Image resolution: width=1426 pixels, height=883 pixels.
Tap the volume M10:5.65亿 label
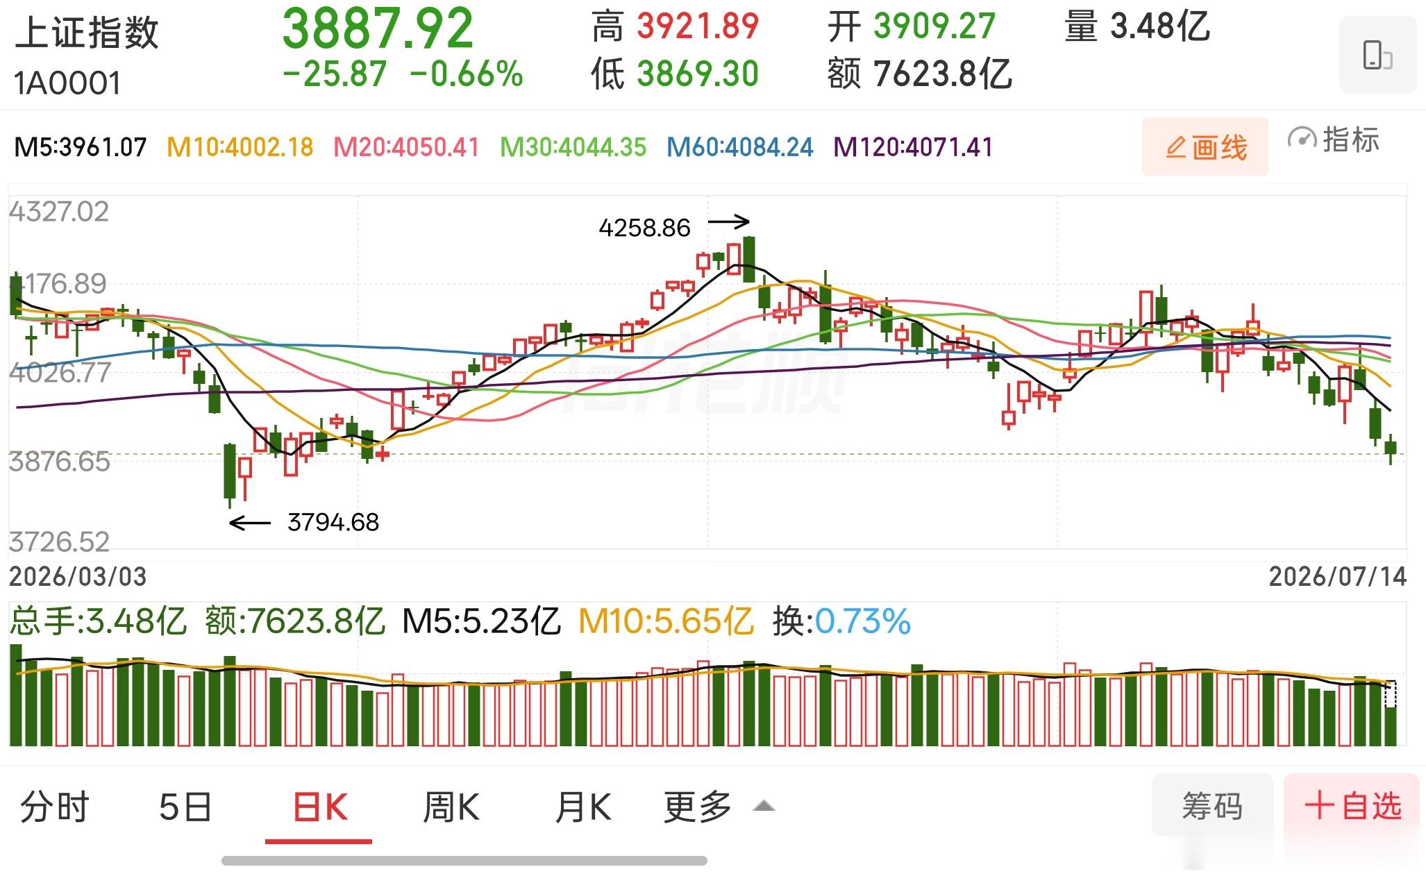point(666,621)
